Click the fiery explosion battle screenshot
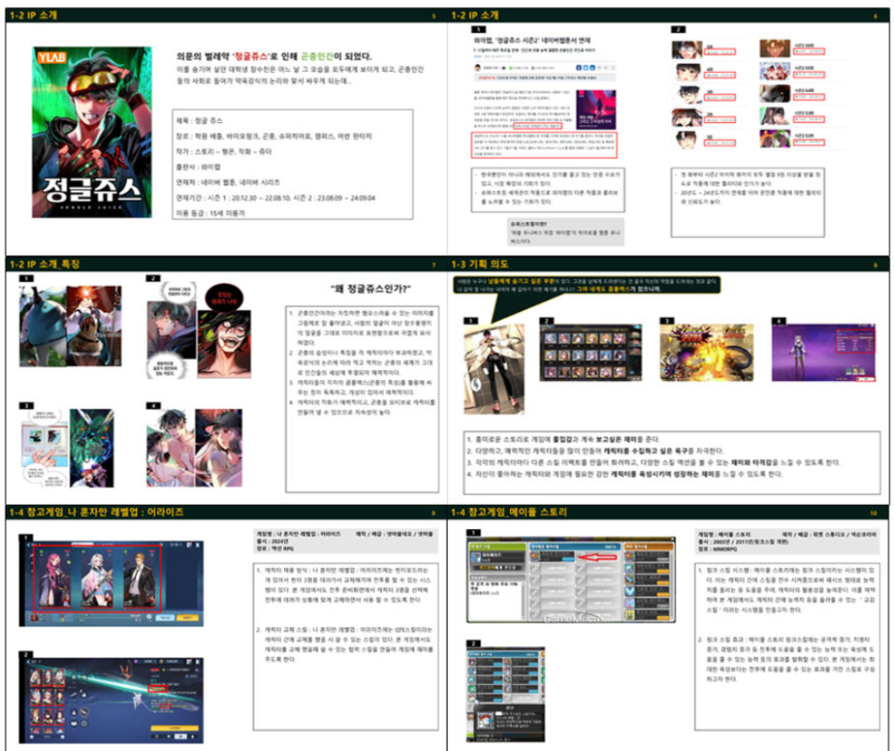 tap(706, 352)
